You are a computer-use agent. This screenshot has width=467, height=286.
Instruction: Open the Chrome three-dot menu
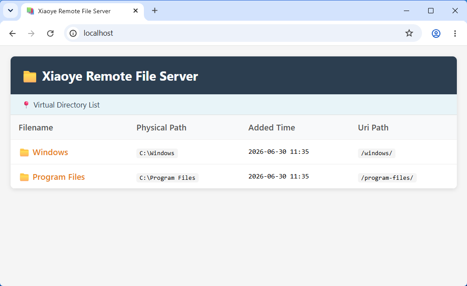(x=455, y=33)
